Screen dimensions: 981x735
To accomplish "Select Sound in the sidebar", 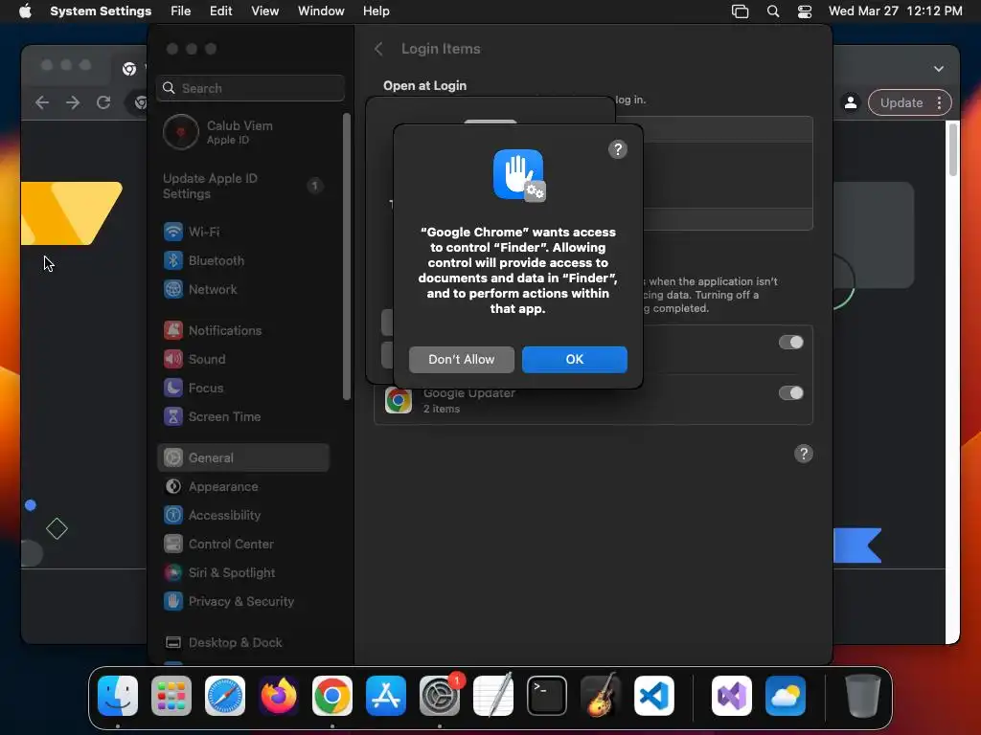I will click(x=244, y=360).
